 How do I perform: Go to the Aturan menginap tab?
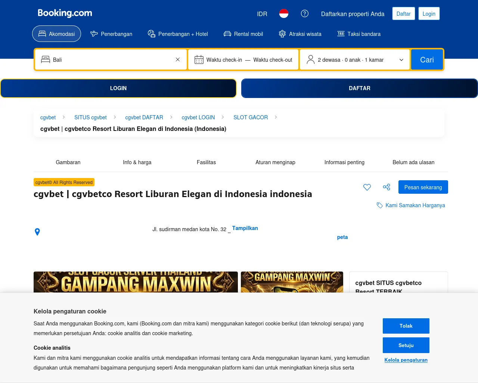[275, 162]
